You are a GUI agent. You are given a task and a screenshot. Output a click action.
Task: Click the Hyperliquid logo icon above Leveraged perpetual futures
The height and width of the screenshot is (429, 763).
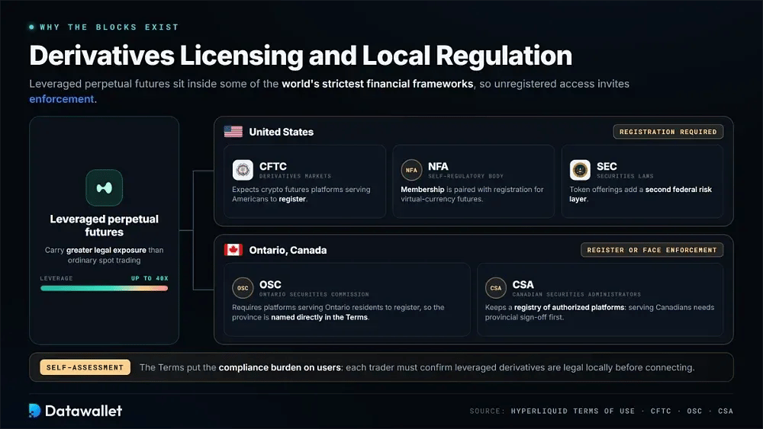click(x=104, y=187)
